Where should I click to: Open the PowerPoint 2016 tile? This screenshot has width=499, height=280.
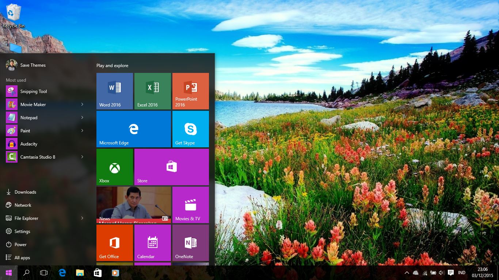click(x=191, y=91)
